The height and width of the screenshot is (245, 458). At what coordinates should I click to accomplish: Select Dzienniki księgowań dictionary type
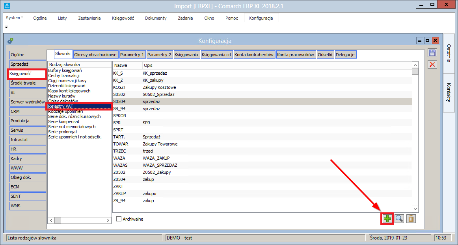click(67, 86)
